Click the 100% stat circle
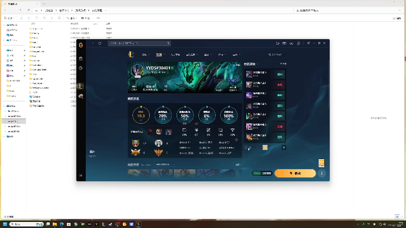Image resolution: width=406 pixels, height=228 pixels. 229,115
